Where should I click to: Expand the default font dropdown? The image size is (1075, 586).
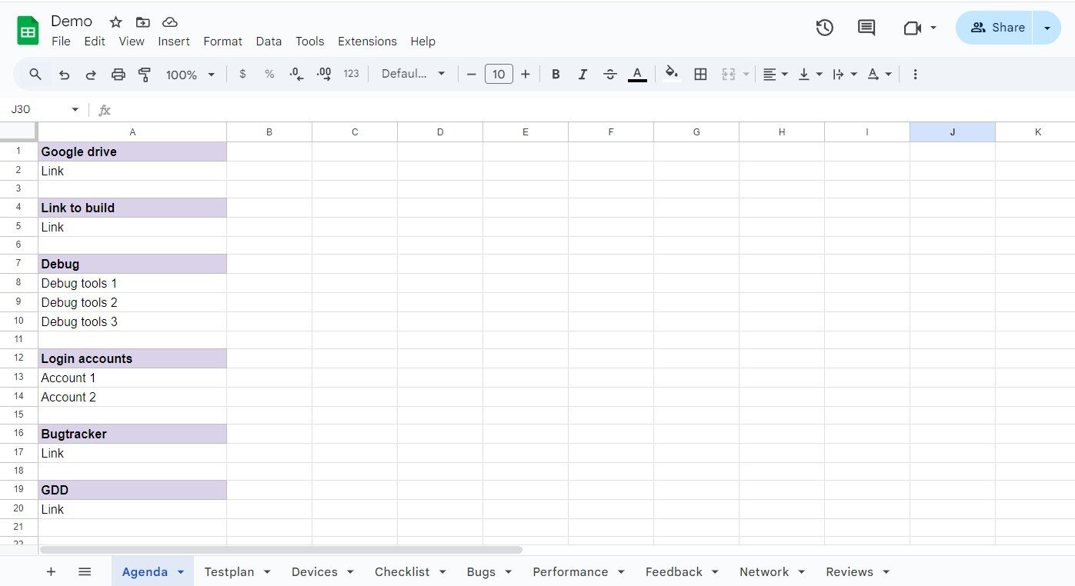pos(413,75)
